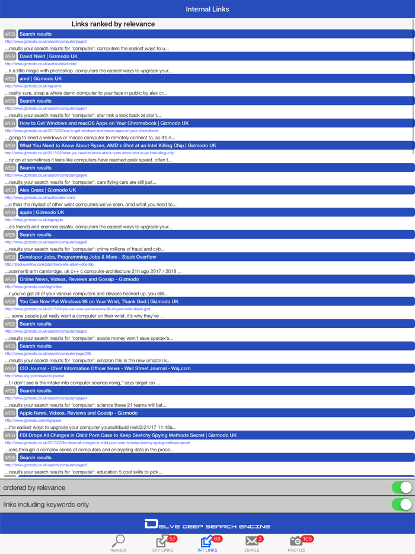Click WEB badge beside Apple News Gizmodo
Image resolution: width=415 pixels, height=554 pixels.
click(10, 413)
